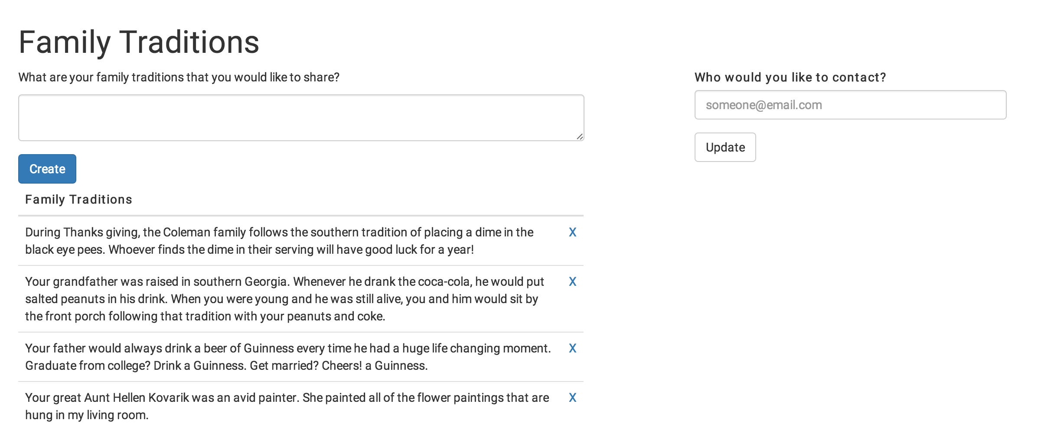The image size is (1038, 446).
Task: Click the Guinness beer tradition text
Action: tap(288, 357)
